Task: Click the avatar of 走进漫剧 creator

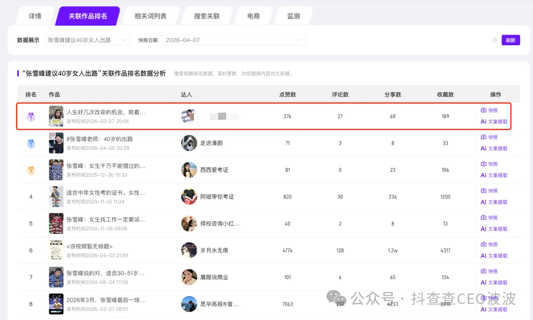Action: coord(189,143)
